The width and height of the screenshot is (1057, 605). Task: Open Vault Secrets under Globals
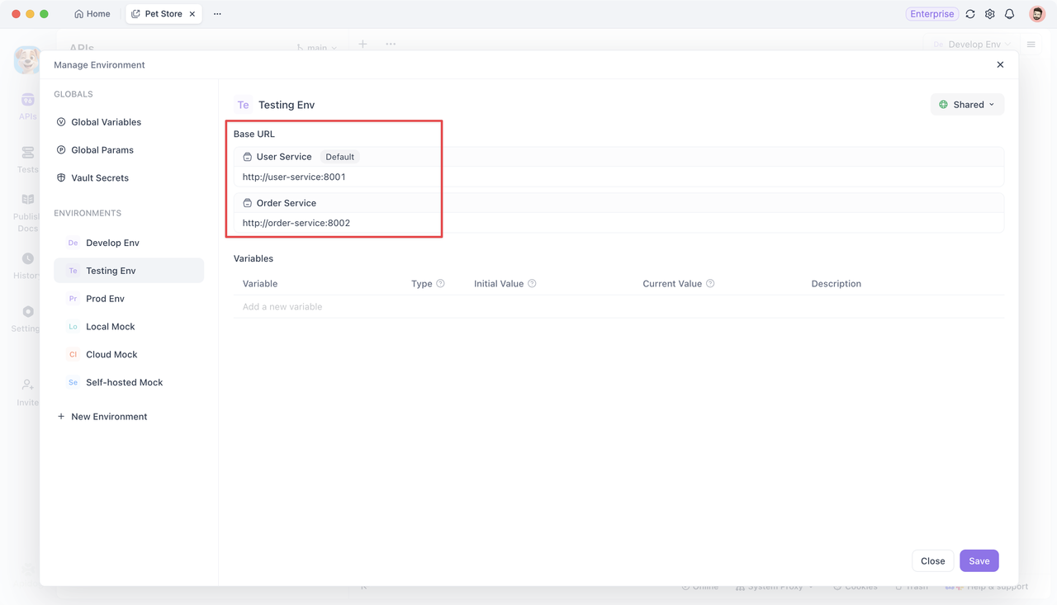pos(100,177)
